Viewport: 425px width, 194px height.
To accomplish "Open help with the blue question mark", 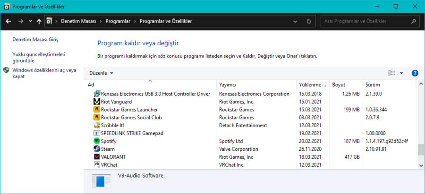I will coord(415,73).
